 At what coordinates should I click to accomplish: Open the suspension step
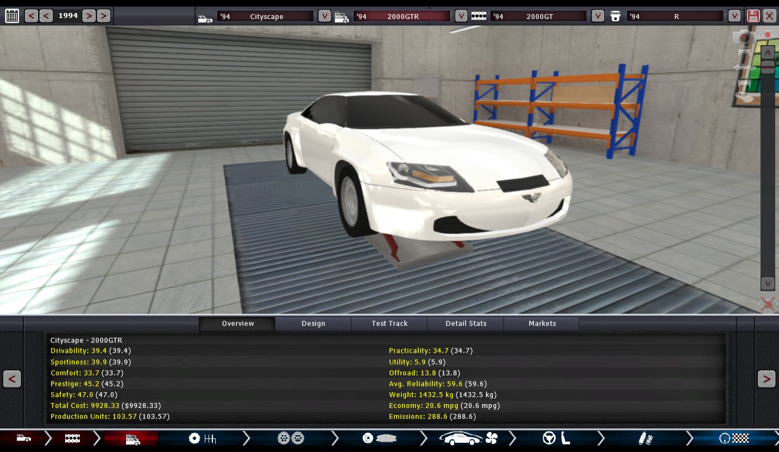pos(645,438)
